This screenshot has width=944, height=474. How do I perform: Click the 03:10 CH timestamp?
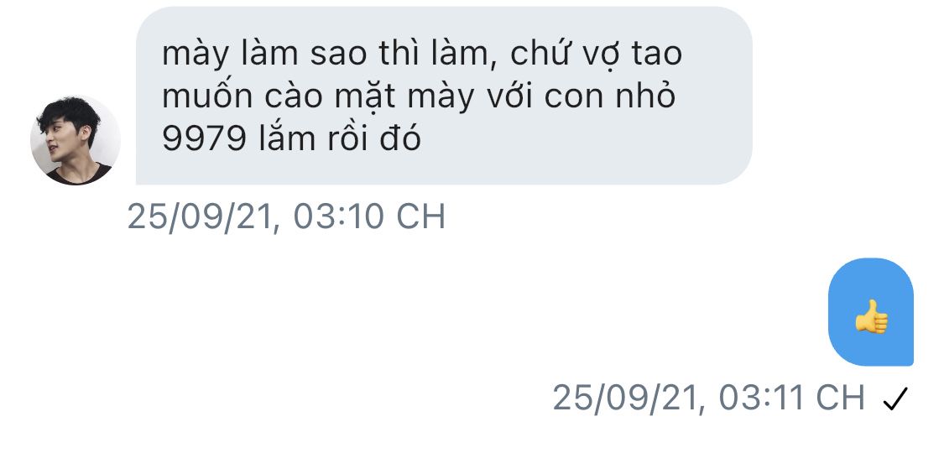[369, 216]
